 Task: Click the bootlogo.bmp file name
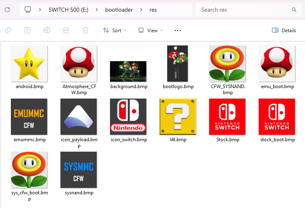pyautogui.click(x=178, y=86)
